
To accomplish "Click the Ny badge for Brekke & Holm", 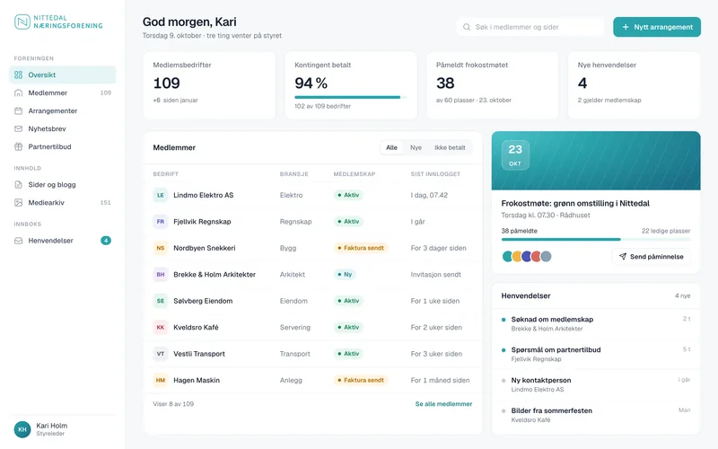I will tap(345, 275).
